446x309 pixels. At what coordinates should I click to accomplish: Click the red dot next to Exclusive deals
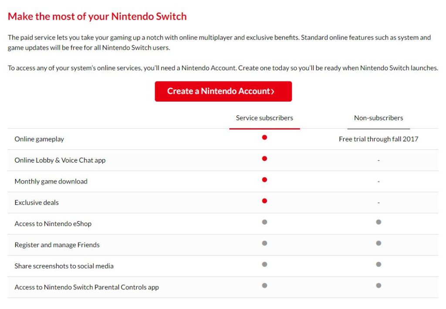pyautogui.click(x=264, y=200)
